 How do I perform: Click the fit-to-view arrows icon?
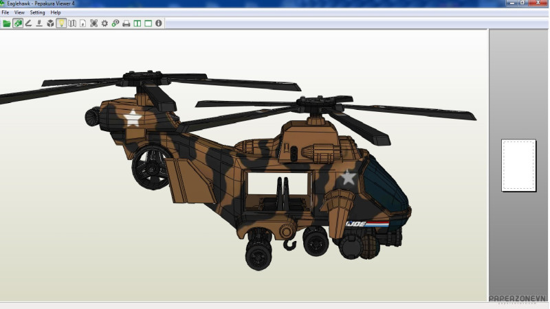click(93, 23)
